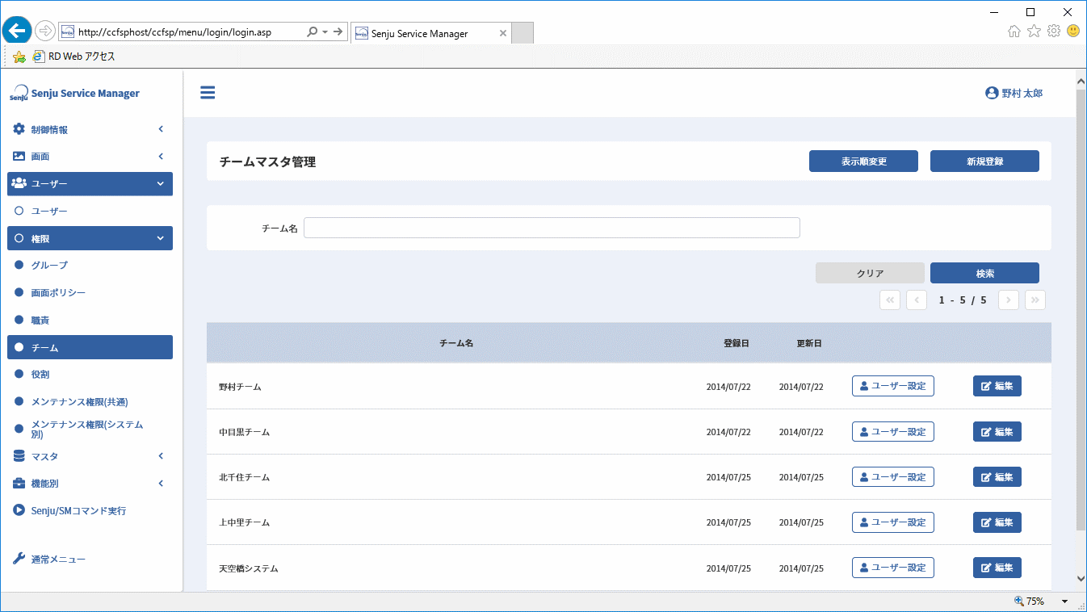This screenshot has width=1087, height=612.
Task: Expand the マスタ menu
Action: tap(90, 456)
